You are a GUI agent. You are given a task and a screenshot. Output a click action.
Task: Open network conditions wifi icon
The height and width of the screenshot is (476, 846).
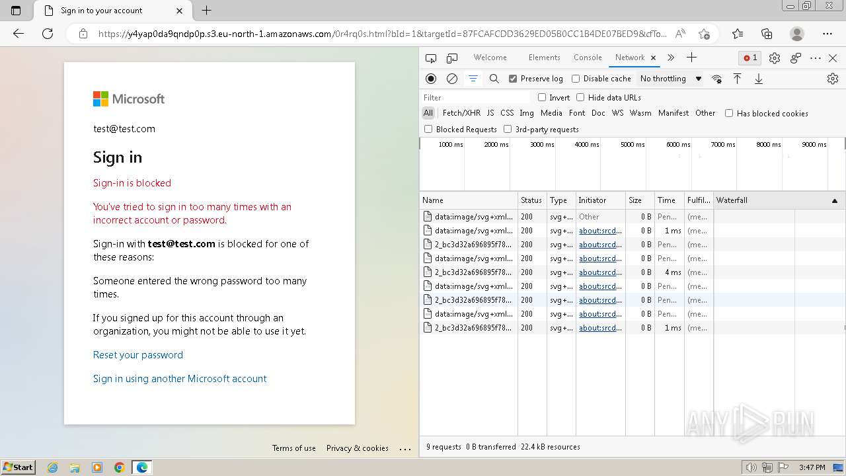point(716,79)
